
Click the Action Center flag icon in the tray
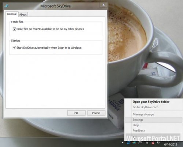point(140,143)
